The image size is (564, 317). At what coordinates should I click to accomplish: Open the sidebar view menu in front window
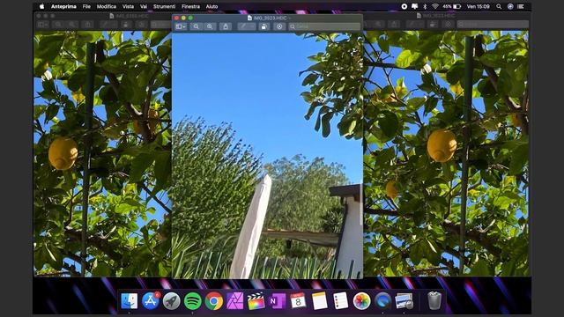[181, 26]
